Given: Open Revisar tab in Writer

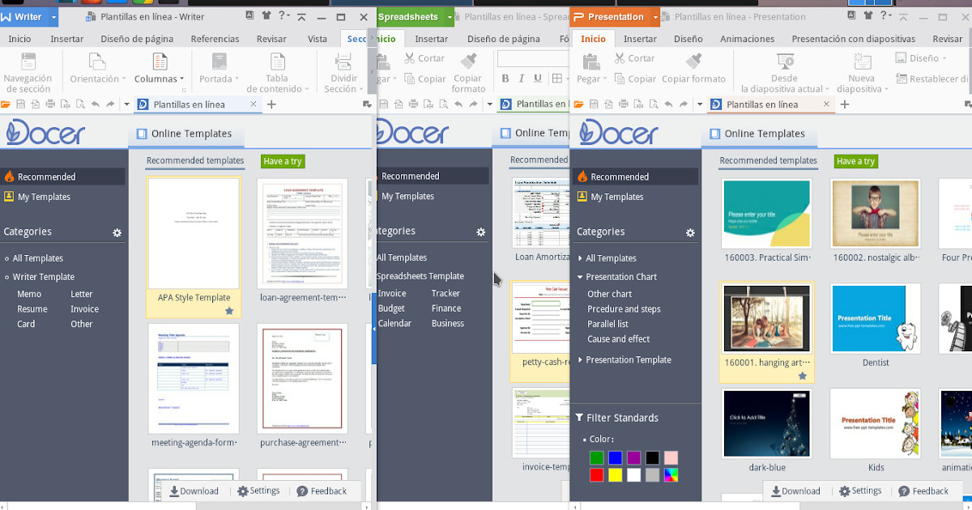Looking at the screenshot, I should (x=272, y=39).
